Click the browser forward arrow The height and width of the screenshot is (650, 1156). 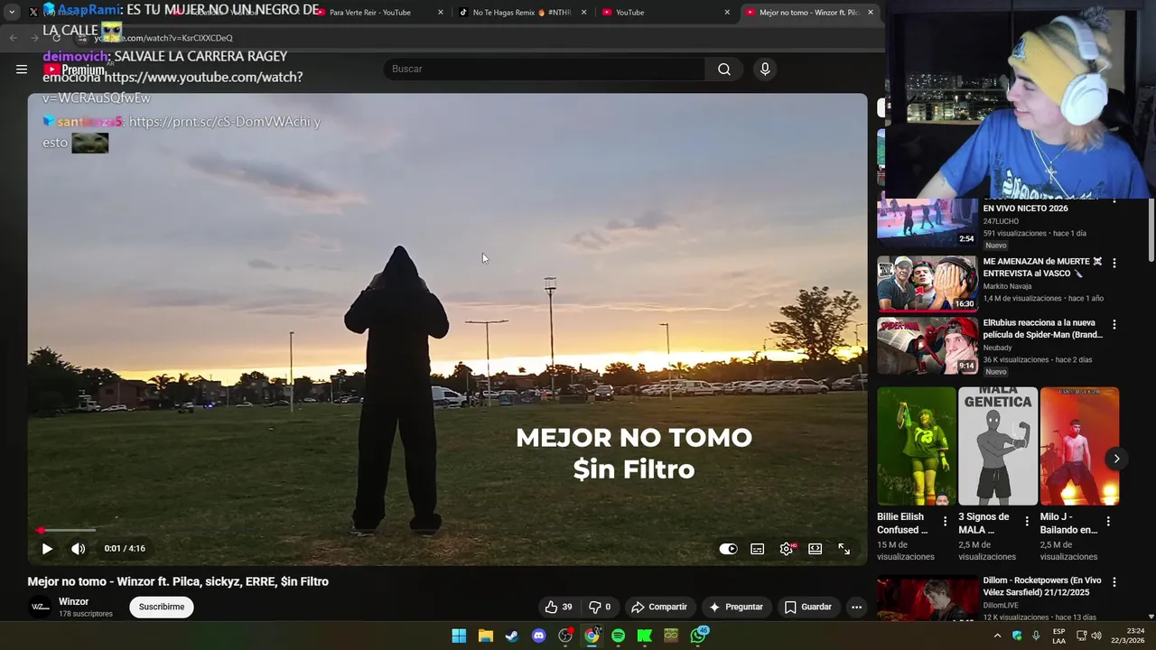coord(34,37)
